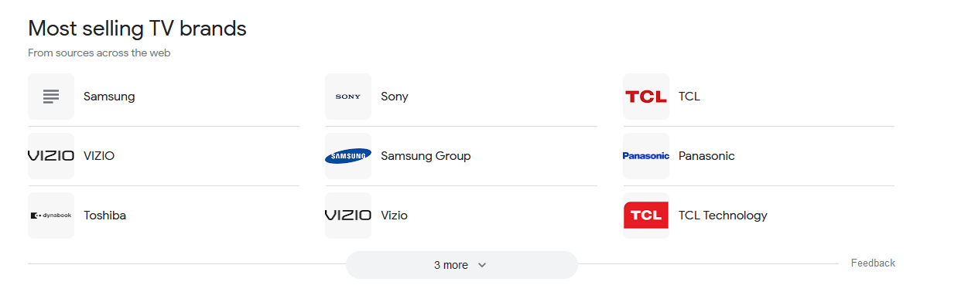This screenshot has width=968, height=292.
Task: Click the TCL Technology red square logo
Action: tap(646, 216)
